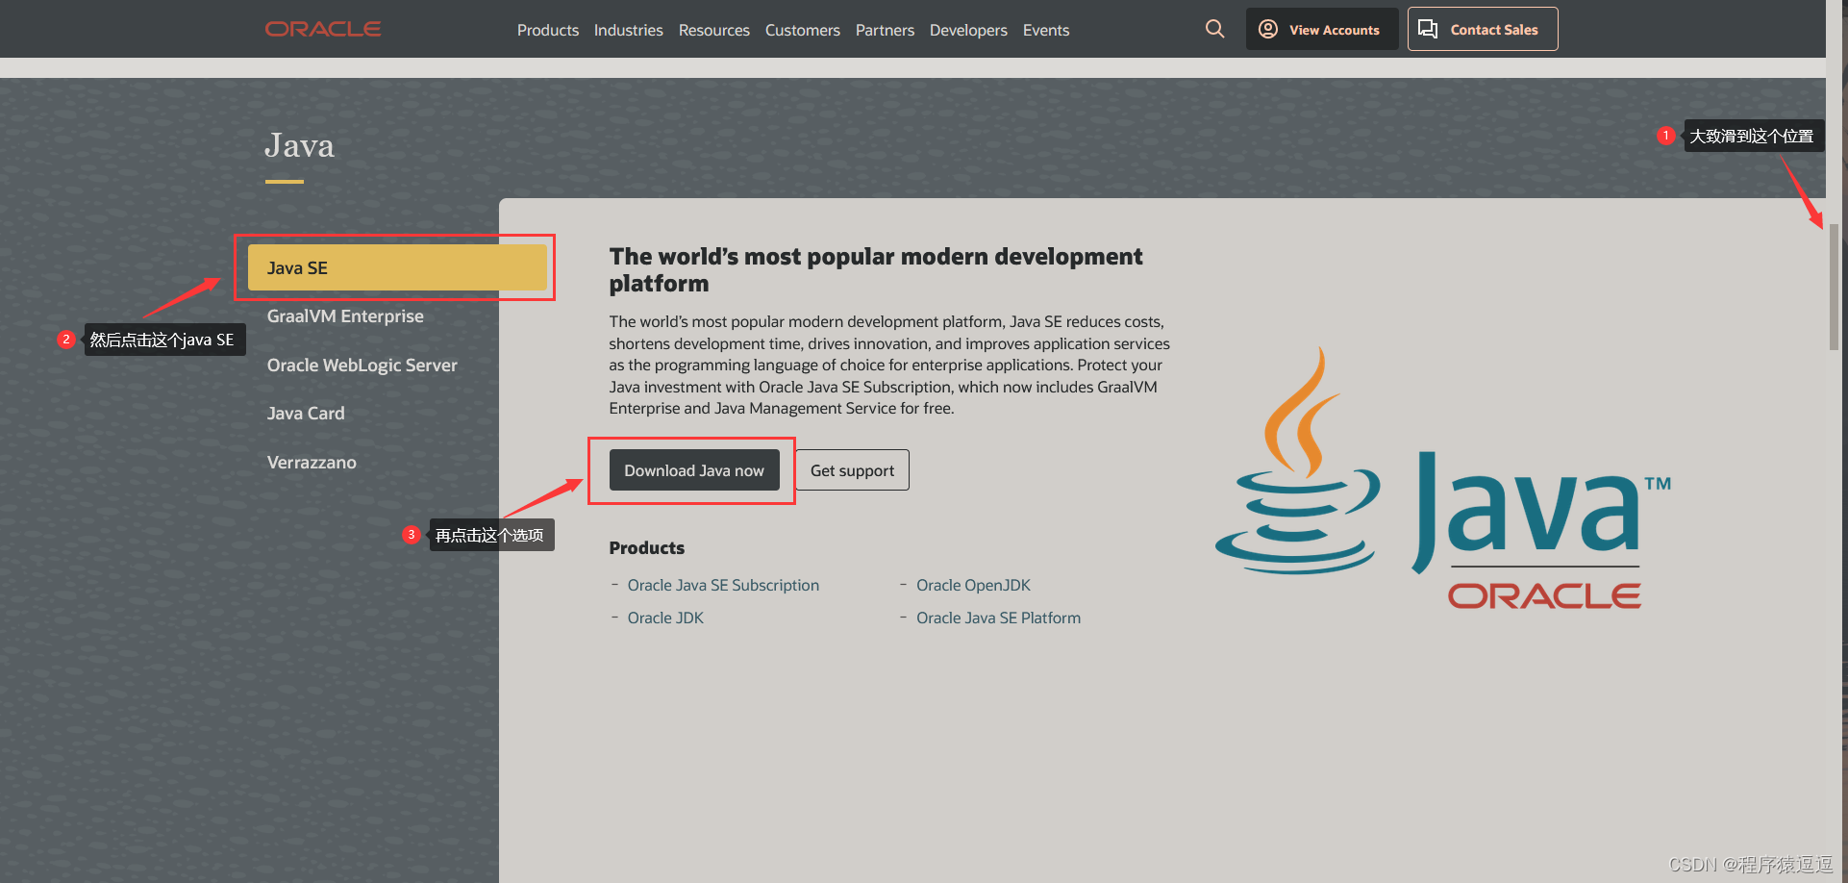Click the Download Java now button
Viewport: 1848px width, 883px height.
pyautogui.click(x=694, y=470)
